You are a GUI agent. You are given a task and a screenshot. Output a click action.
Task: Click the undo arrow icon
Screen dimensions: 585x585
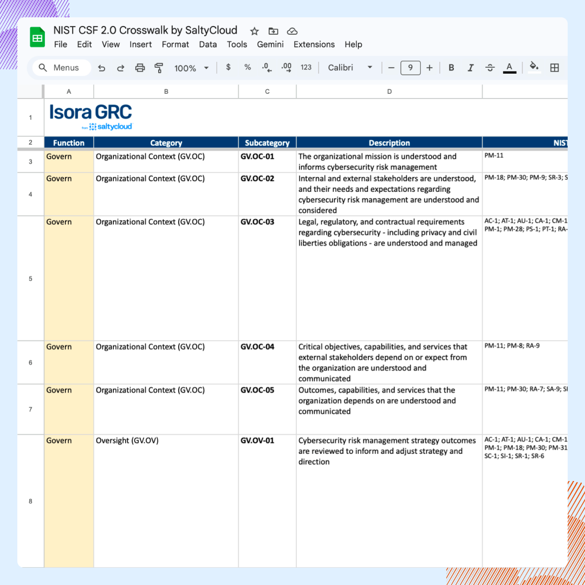[101, 68]
